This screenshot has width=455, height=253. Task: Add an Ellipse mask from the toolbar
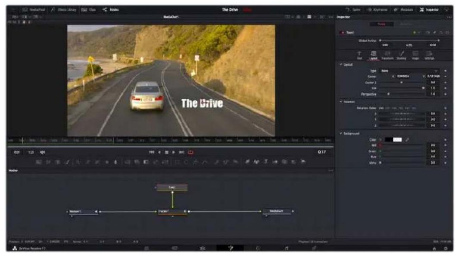tap(186, 162)
